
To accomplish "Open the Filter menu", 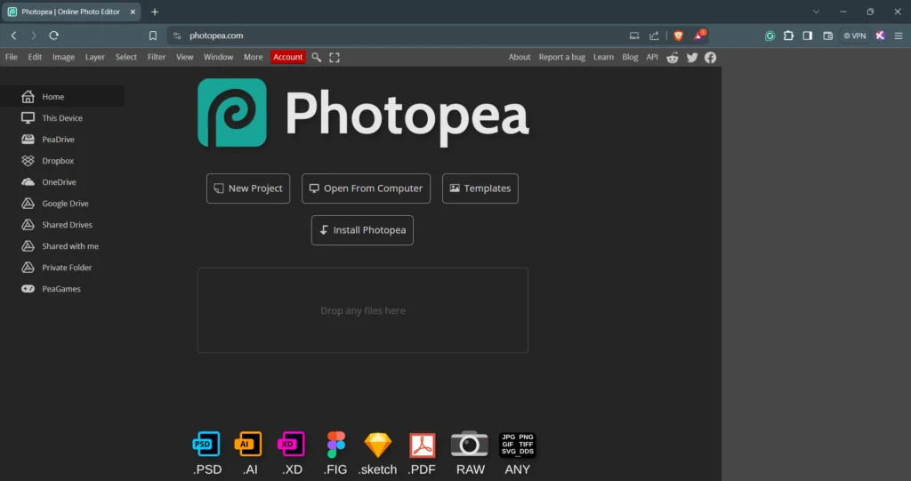I will tap(157, 57).
